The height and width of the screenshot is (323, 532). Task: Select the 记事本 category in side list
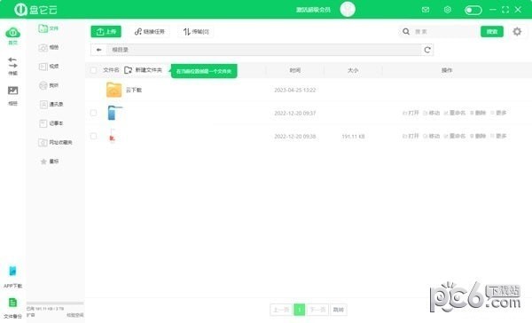coord(51,123)
